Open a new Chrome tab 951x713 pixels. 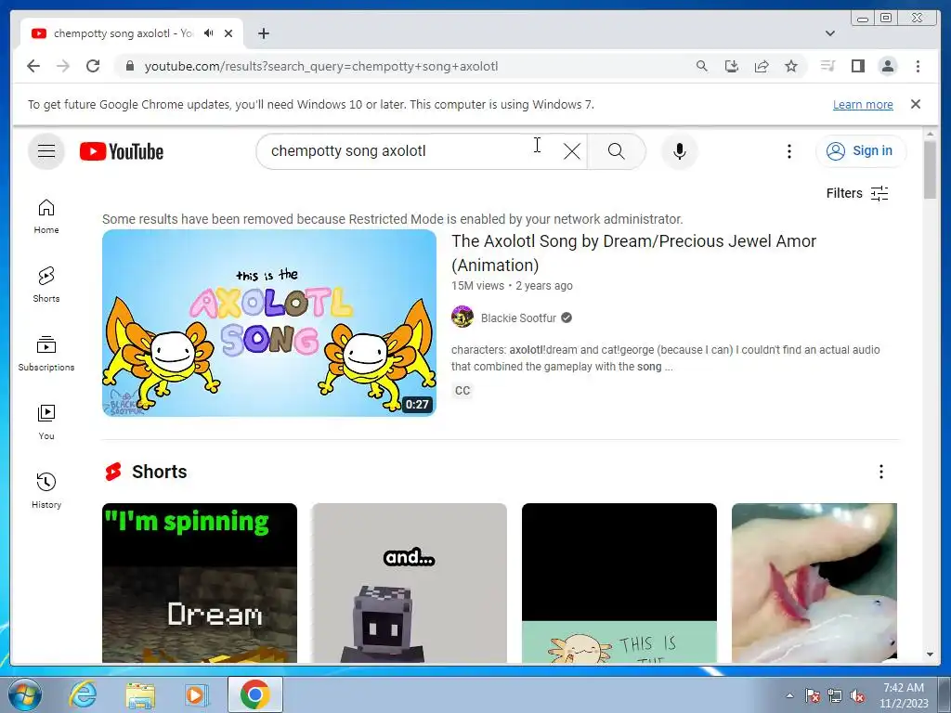263,33
